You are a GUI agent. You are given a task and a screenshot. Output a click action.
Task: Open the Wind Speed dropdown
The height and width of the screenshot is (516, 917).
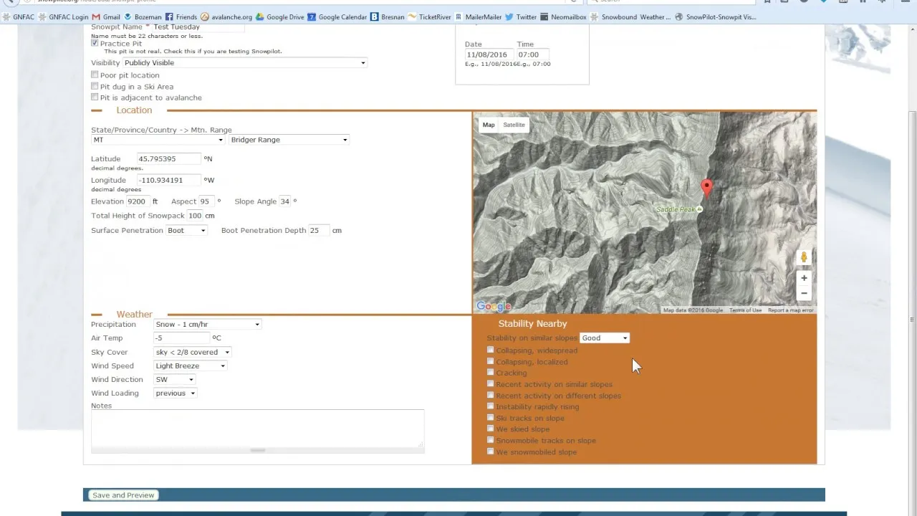(x=191, y=366)
